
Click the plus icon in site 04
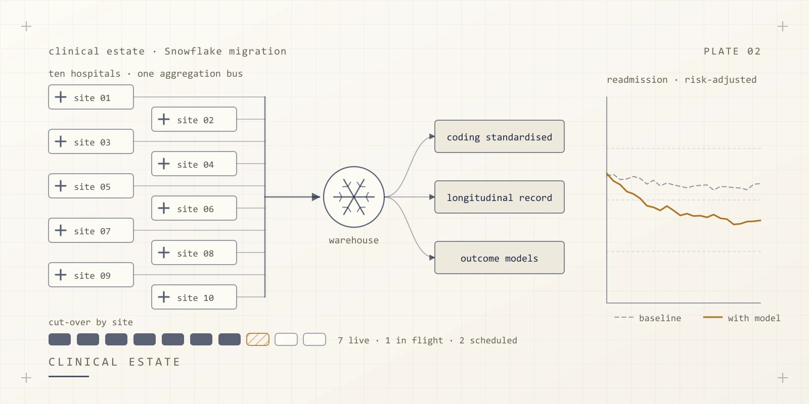(164, 164)
